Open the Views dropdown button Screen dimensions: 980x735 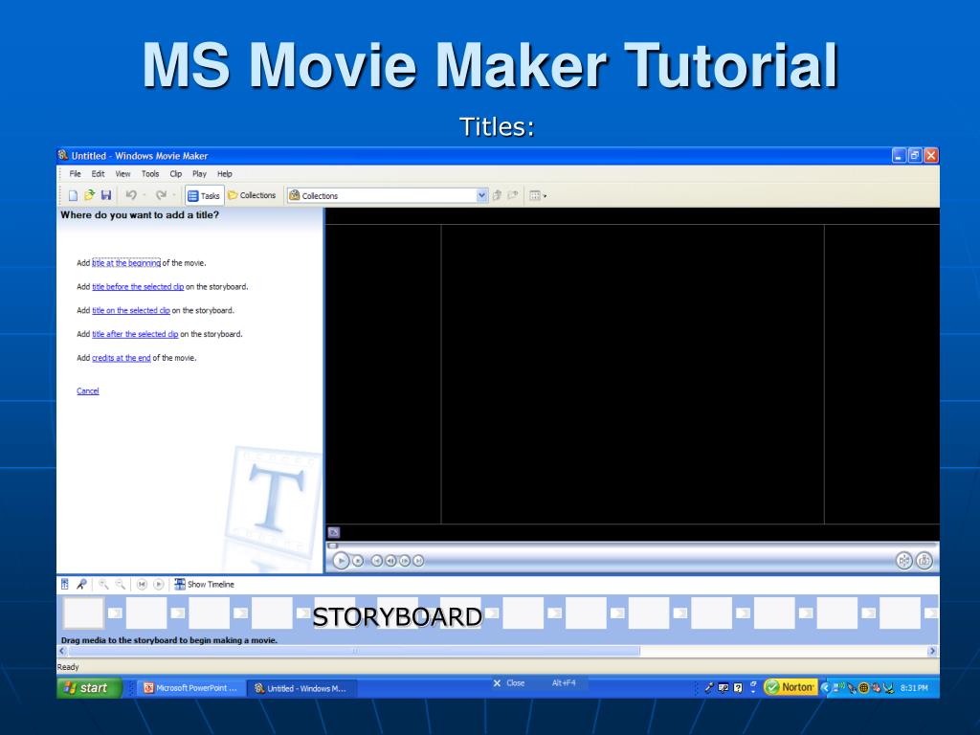tap(538, 195)
